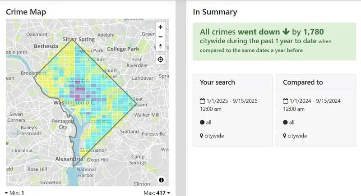This screenshot has height=196, width=361.
Task: Zoom out on the crime map
Action: 161,36
